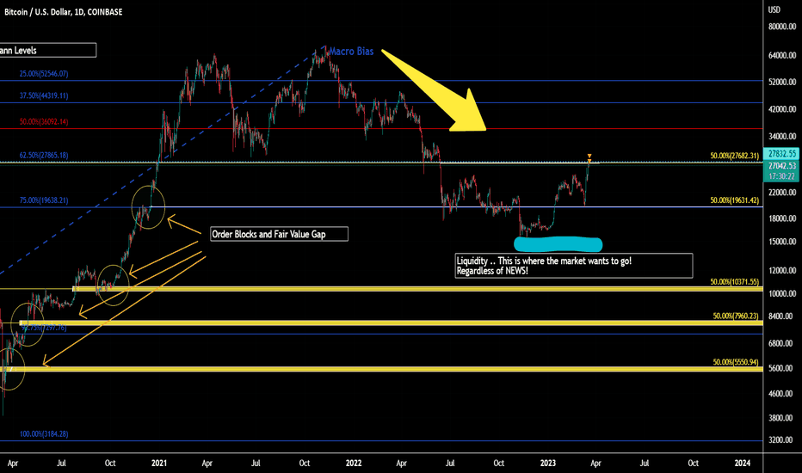This screenshot has width=802, height=473.
Task: Click the 50.00%(7960.23) yellow label
Action: click(x=736, y=316)
